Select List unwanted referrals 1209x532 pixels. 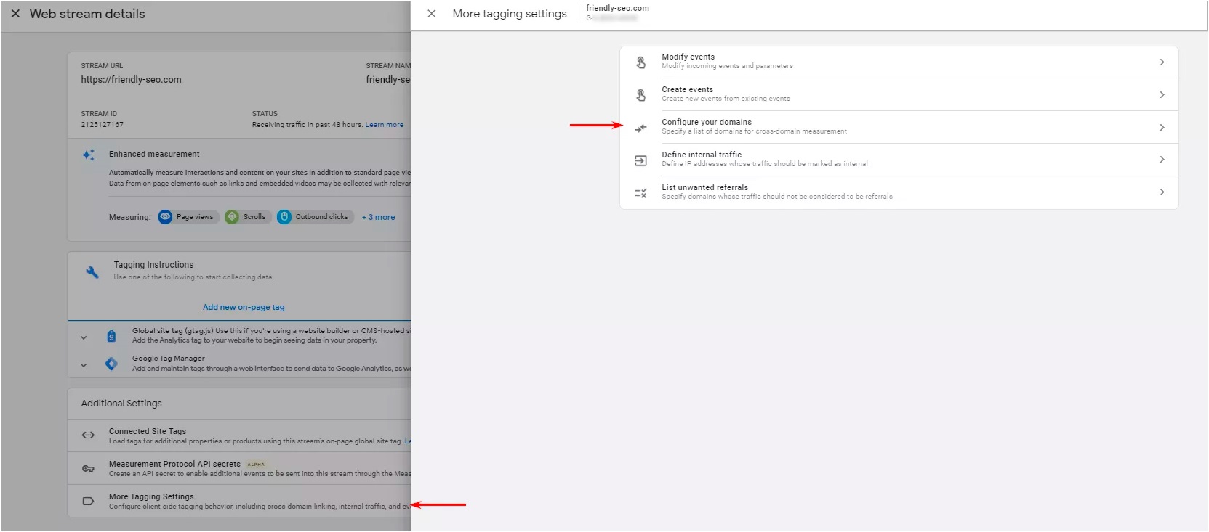tap(899, 193)
